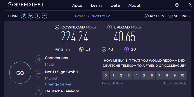194x97 pixels.
Task: Choose rating 5 in recommendation scale
Action: click(144, 75)
